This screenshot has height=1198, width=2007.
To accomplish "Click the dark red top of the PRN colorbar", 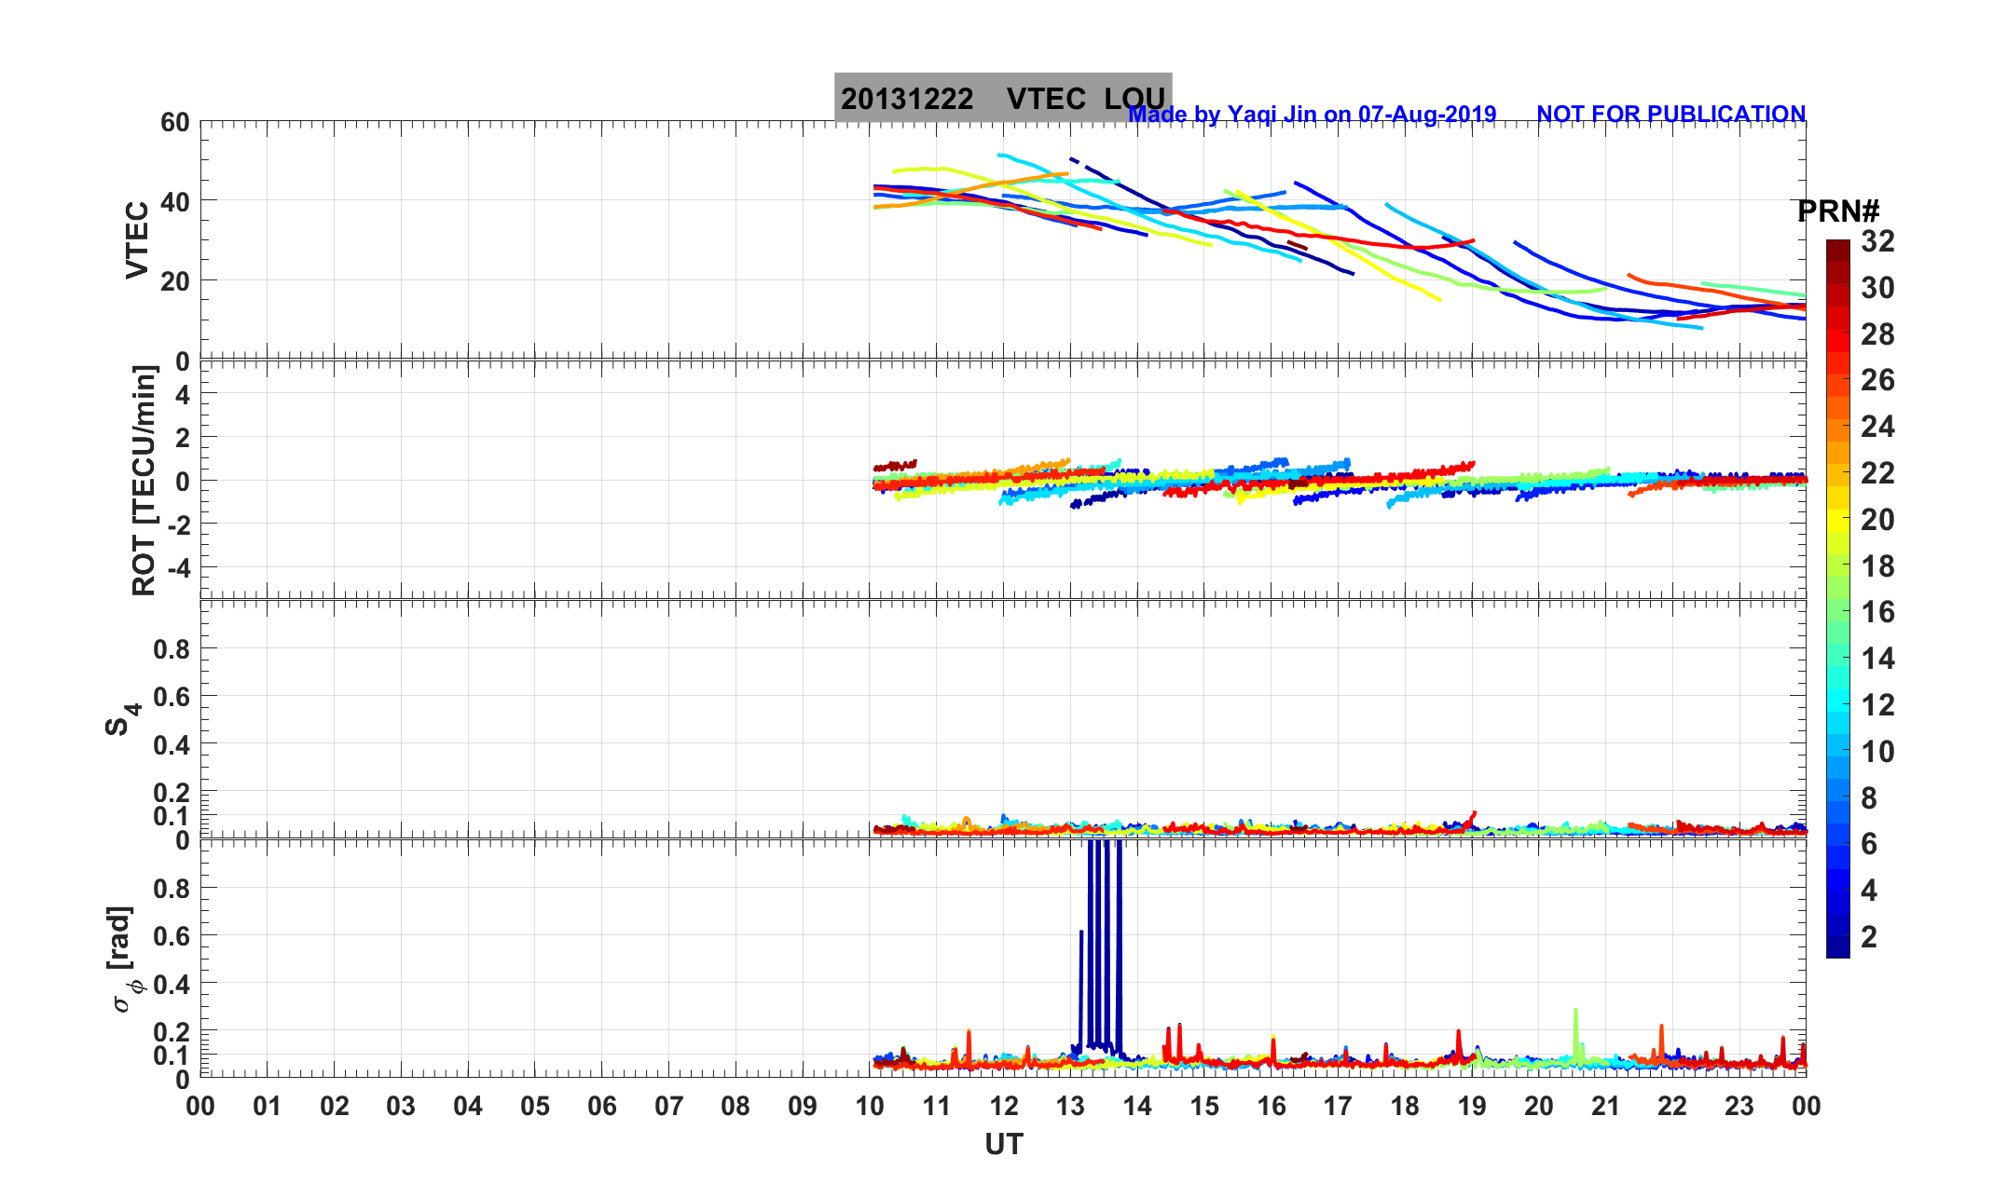I will pyautogui.click(x=1837, y=250).
